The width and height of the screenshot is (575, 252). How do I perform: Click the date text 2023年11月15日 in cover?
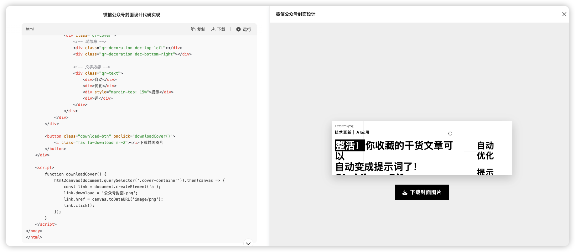click(344, 126)
